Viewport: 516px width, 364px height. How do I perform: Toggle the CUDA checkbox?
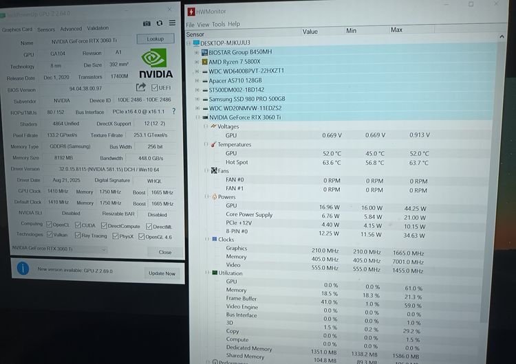[78, 225]
